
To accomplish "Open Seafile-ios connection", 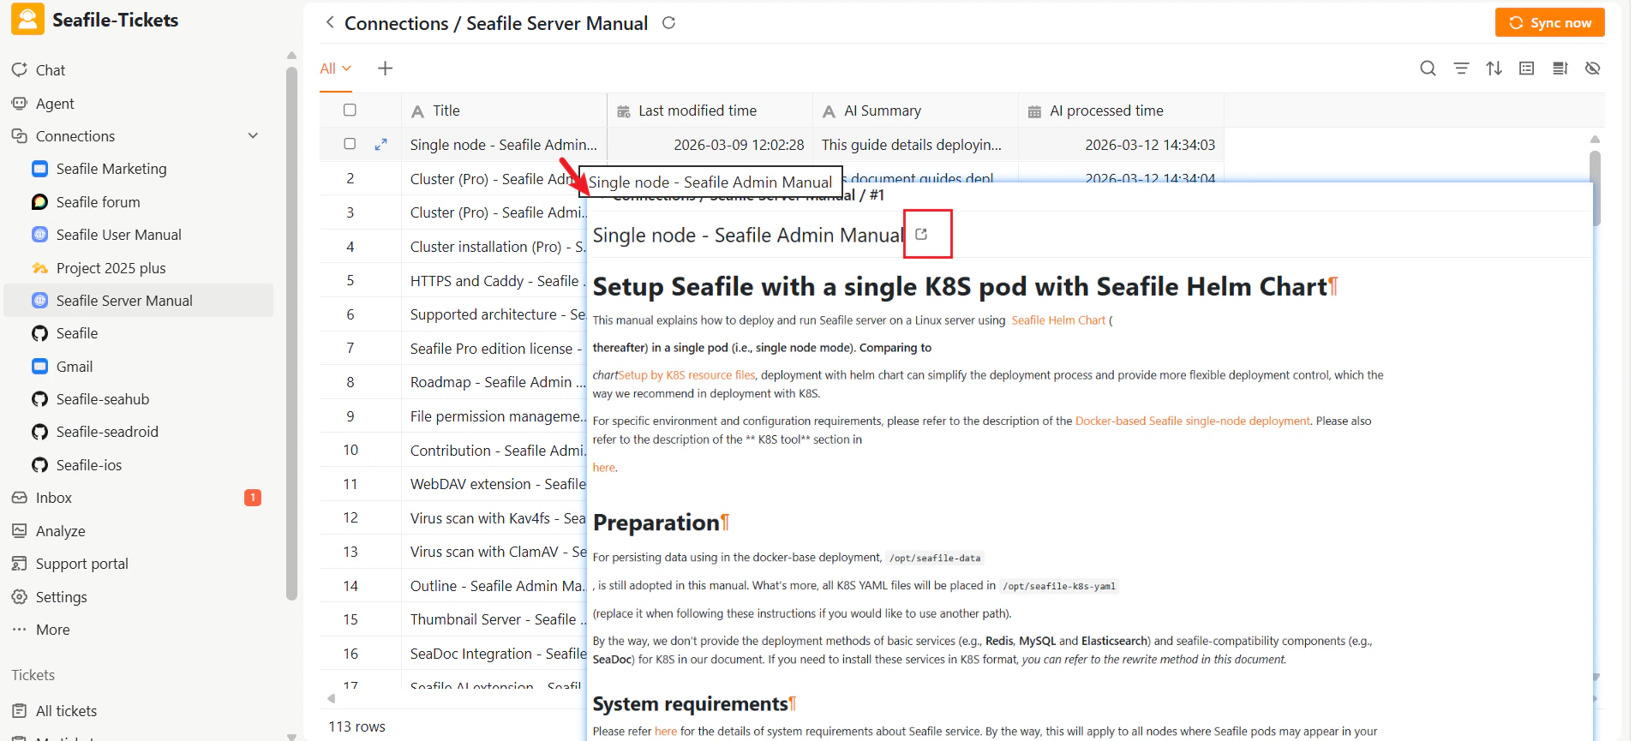I will (x=89, y=465).
